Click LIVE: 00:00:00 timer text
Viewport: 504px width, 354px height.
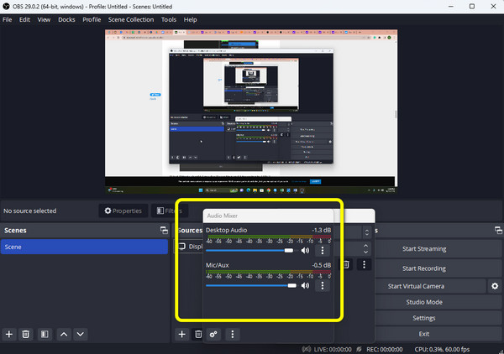(x=333, y=349)
